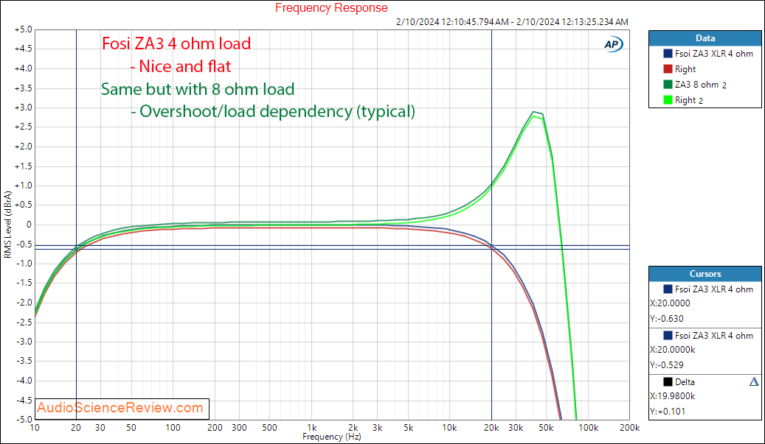Click the navy swatch for Fsoi ZA3 XLR 4 ohm in Data legend
This screenshot has height=444, width=765.
pyautogui.click(x=668, y=54)
